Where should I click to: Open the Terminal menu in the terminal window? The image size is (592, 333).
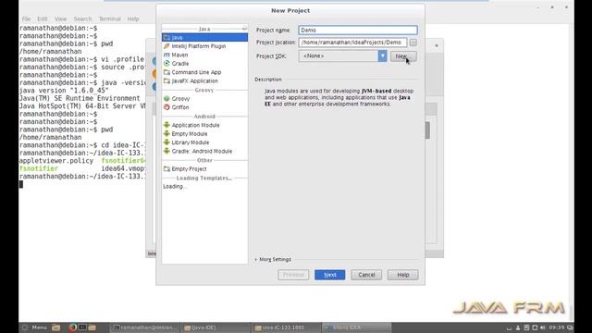pyautogui.click(x=110, y=18)
